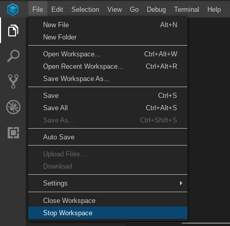Viewport: 230px width, 226px height.
Task: Open the Edit menu
Action: [x=57, y=9]
